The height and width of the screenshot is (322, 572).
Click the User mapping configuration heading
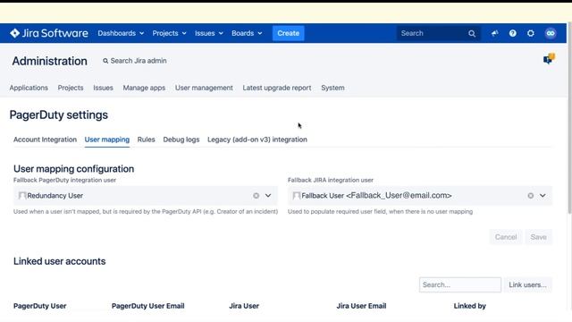73,169
